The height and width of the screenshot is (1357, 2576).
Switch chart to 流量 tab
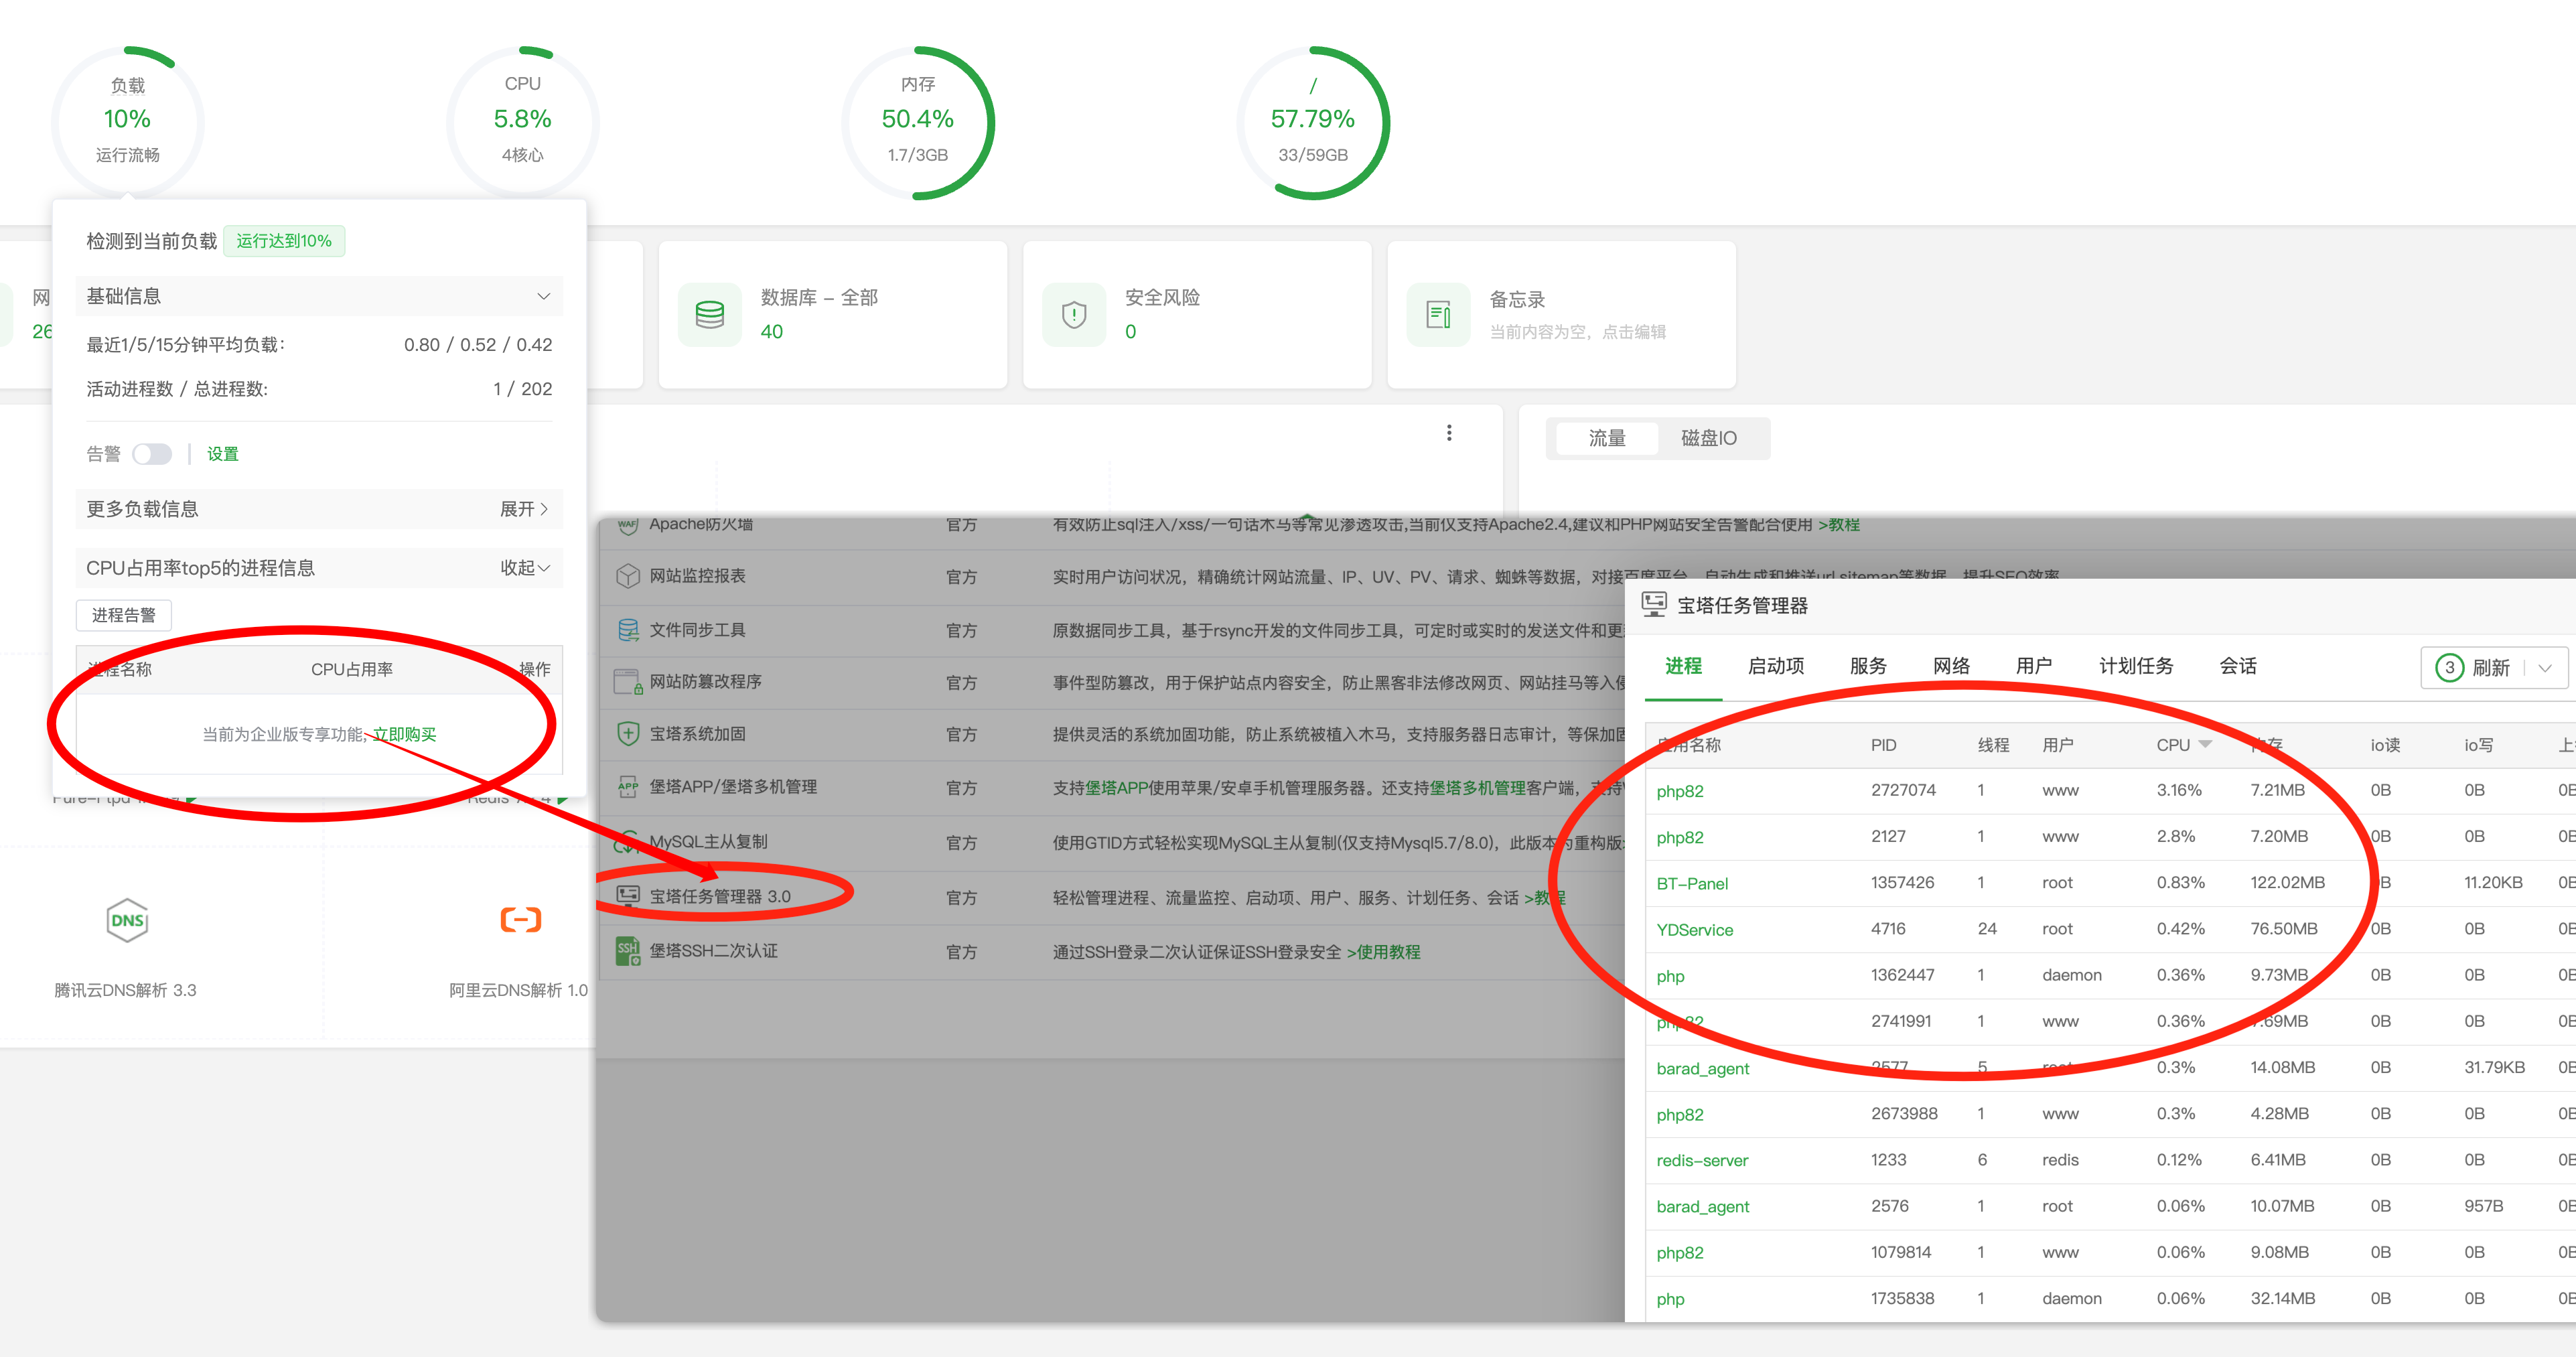tap(1606, 438)
